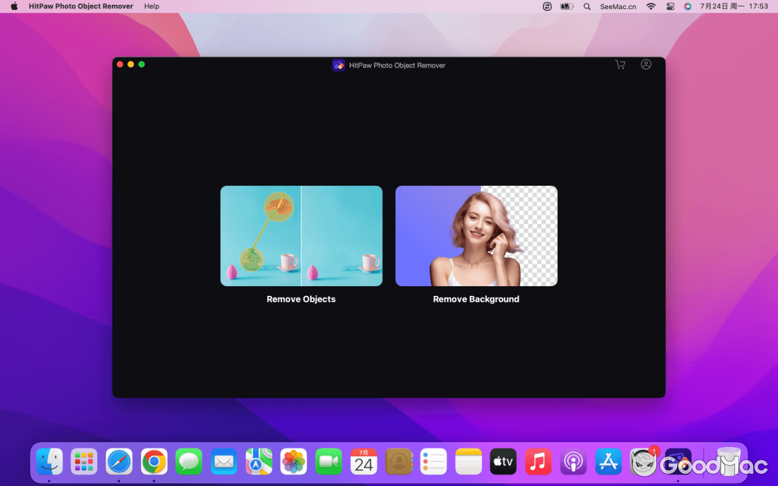
Task: Launch Safari from the Dock
Action: (119, 462)
